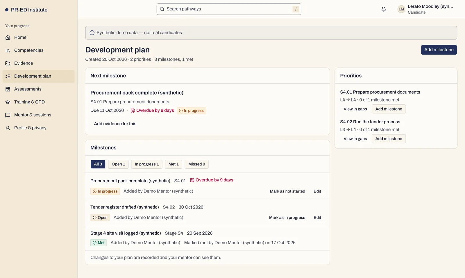Click overdue calendar icon in Next milestone

point(133,111)
